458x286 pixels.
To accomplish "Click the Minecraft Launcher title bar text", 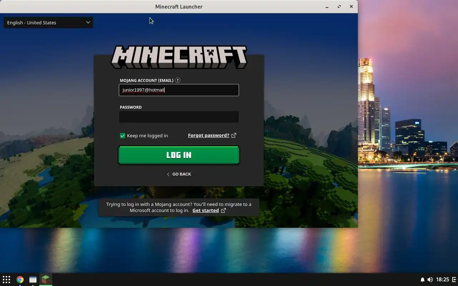I will pyautogui.click(x=179, y=7).
